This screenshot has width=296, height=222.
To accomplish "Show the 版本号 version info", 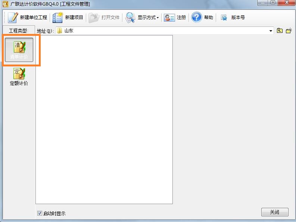I will [x=233, y=18].
